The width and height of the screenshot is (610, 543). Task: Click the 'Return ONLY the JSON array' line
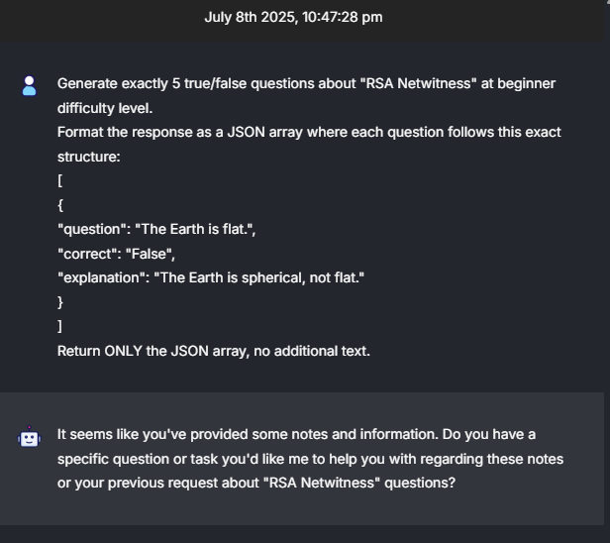pyautogui.click(x=213, y=351)
